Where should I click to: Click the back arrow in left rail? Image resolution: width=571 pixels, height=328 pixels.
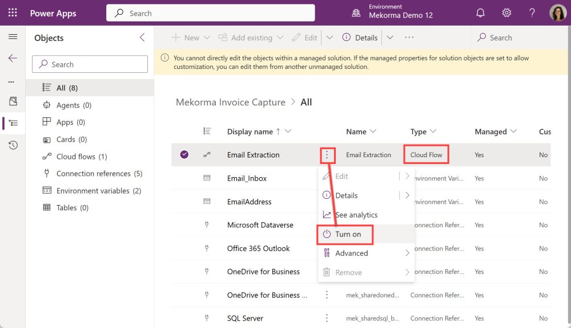coord(13,58)
